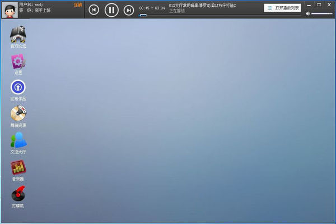336x224 pixels.
Task: Mute audio with the speaker icon
Action: 308,13
